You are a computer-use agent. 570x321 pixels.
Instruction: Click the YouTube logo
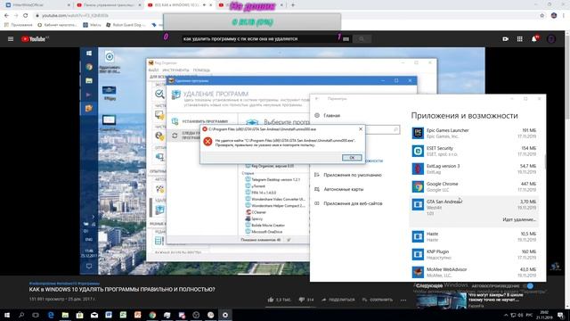(x=35, y=39)
